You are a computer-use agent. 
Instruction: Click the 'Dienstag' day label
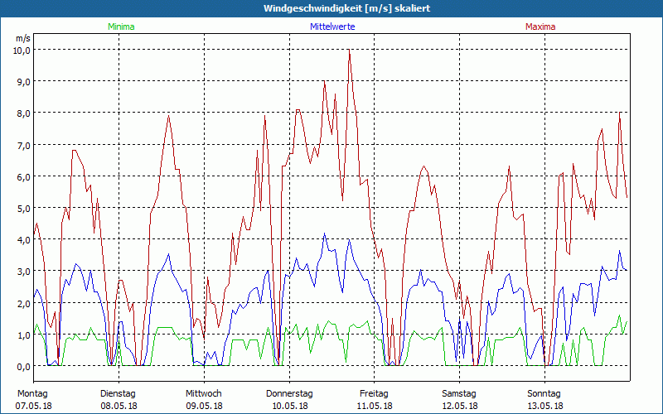click(118, 394)
